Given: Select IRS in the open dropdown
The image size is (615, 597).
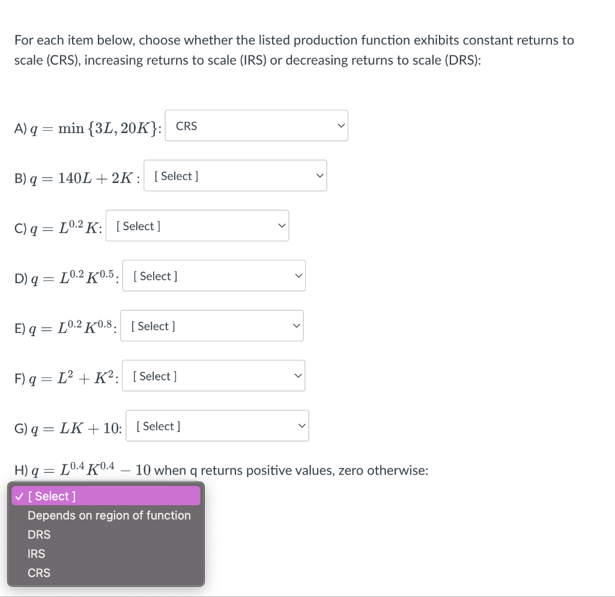Looking at the screenshot, I should click(36, 554).
